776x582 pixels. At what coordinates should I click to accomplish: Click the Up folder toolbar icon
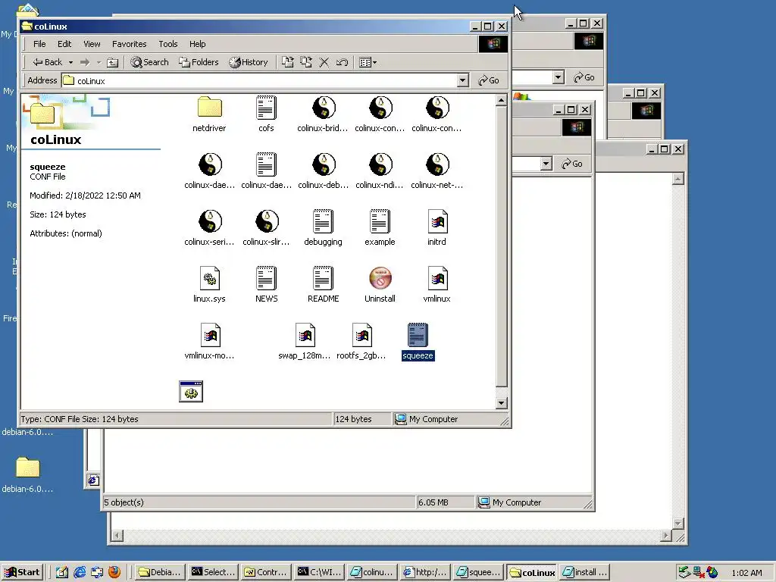pyautogui.click(x=113, y=62)
